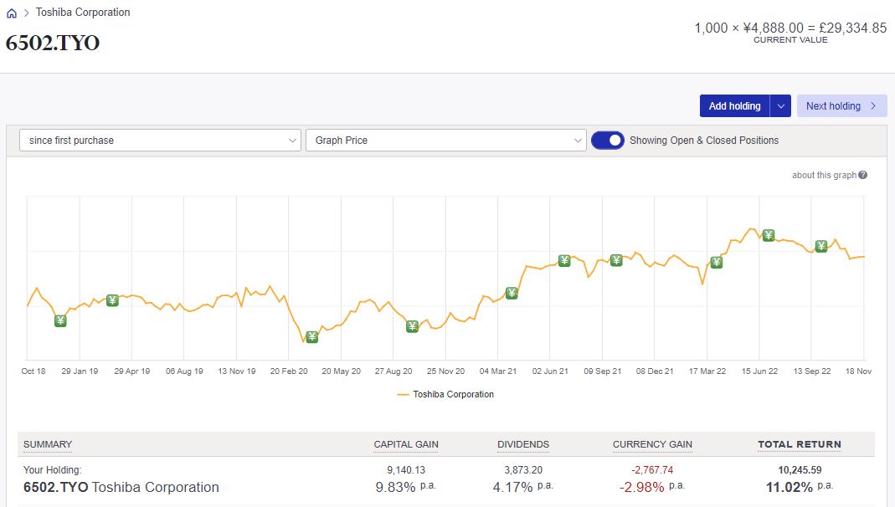Viewport: 895px width, 507px height.
Task: Click the ¥ dividend marker near 09 Sep 21
Action: [615, 259]
